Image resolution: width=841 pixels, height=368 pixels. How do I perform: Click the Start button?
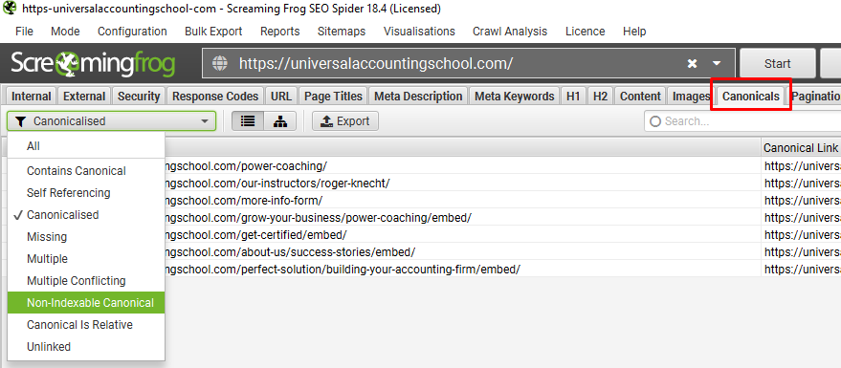tap(778, 64)
